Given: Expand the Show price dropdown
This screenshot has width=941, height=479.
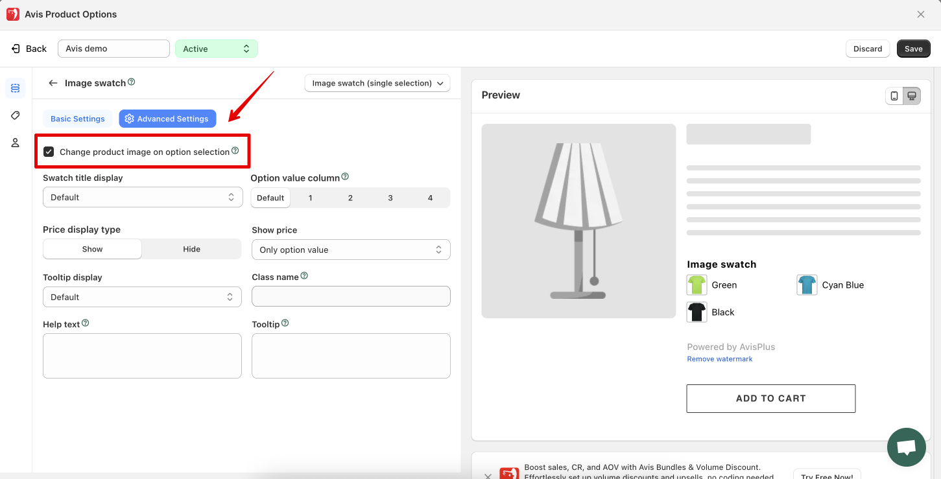Looking at the screenshot, I should [351, 250].
